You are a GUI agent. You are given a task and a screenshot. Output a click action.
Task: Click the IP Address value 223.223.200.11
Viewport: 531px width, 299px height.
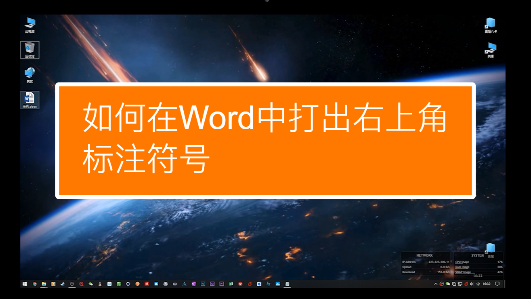coord(439,262)
